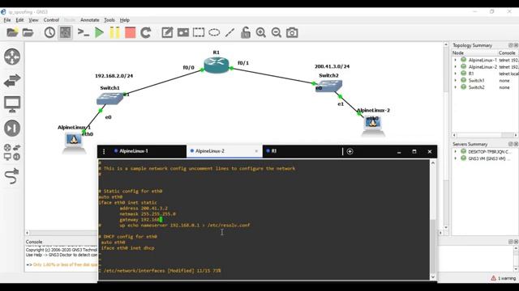Click Console column header in Topology Summary
This screenshot has height=291, width=519.
pos(507,53)
